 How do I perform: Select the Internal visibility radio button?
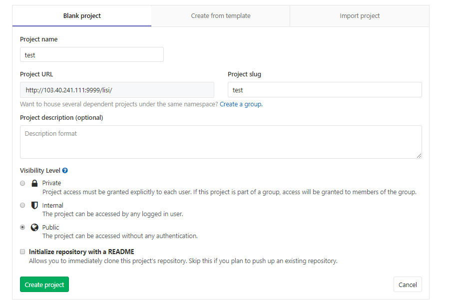click(22, 205)
